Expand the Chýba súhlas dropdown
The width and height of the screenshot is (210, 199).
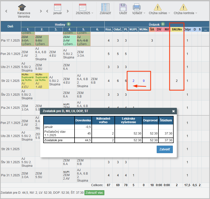[x=169, y=13]
